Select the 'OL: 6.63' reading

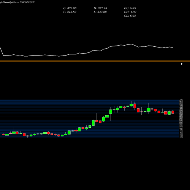130,16
